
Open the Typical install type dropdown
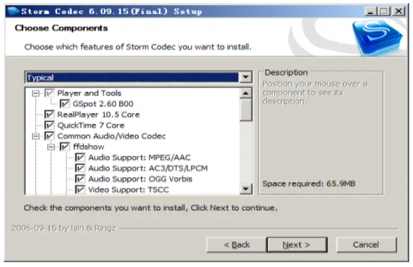coord(246,77)
